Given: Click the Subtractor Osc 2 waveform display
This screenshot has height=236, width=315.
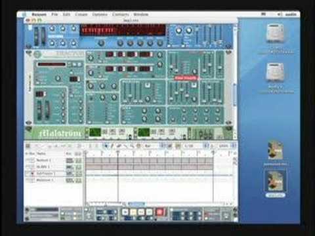Looking at the screenshot, I should click(x=110, y=69).
